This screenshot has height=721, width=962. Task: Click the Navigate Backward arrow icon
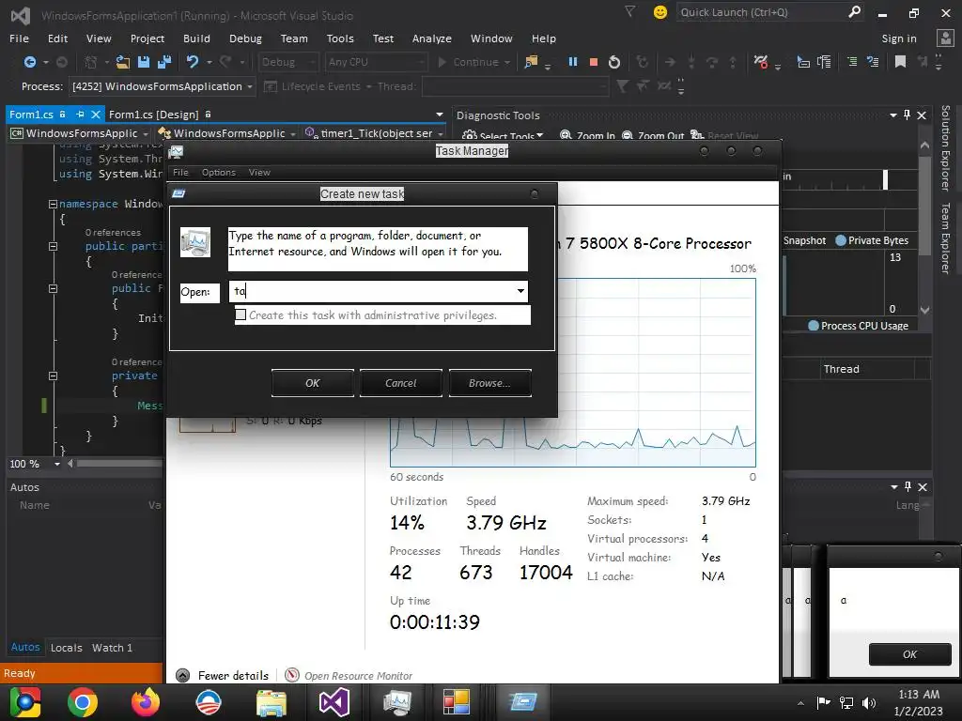[x=29, y=62]
